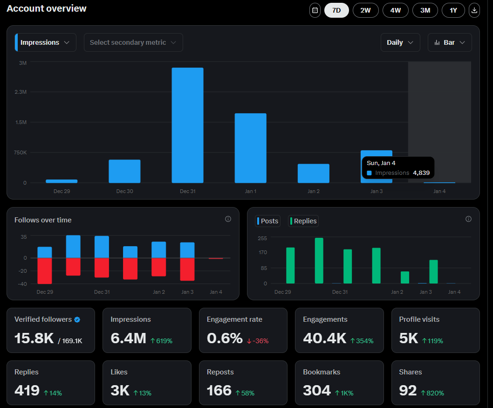Choose the 1Y time range
493x408 pixels.
(453, 10)
